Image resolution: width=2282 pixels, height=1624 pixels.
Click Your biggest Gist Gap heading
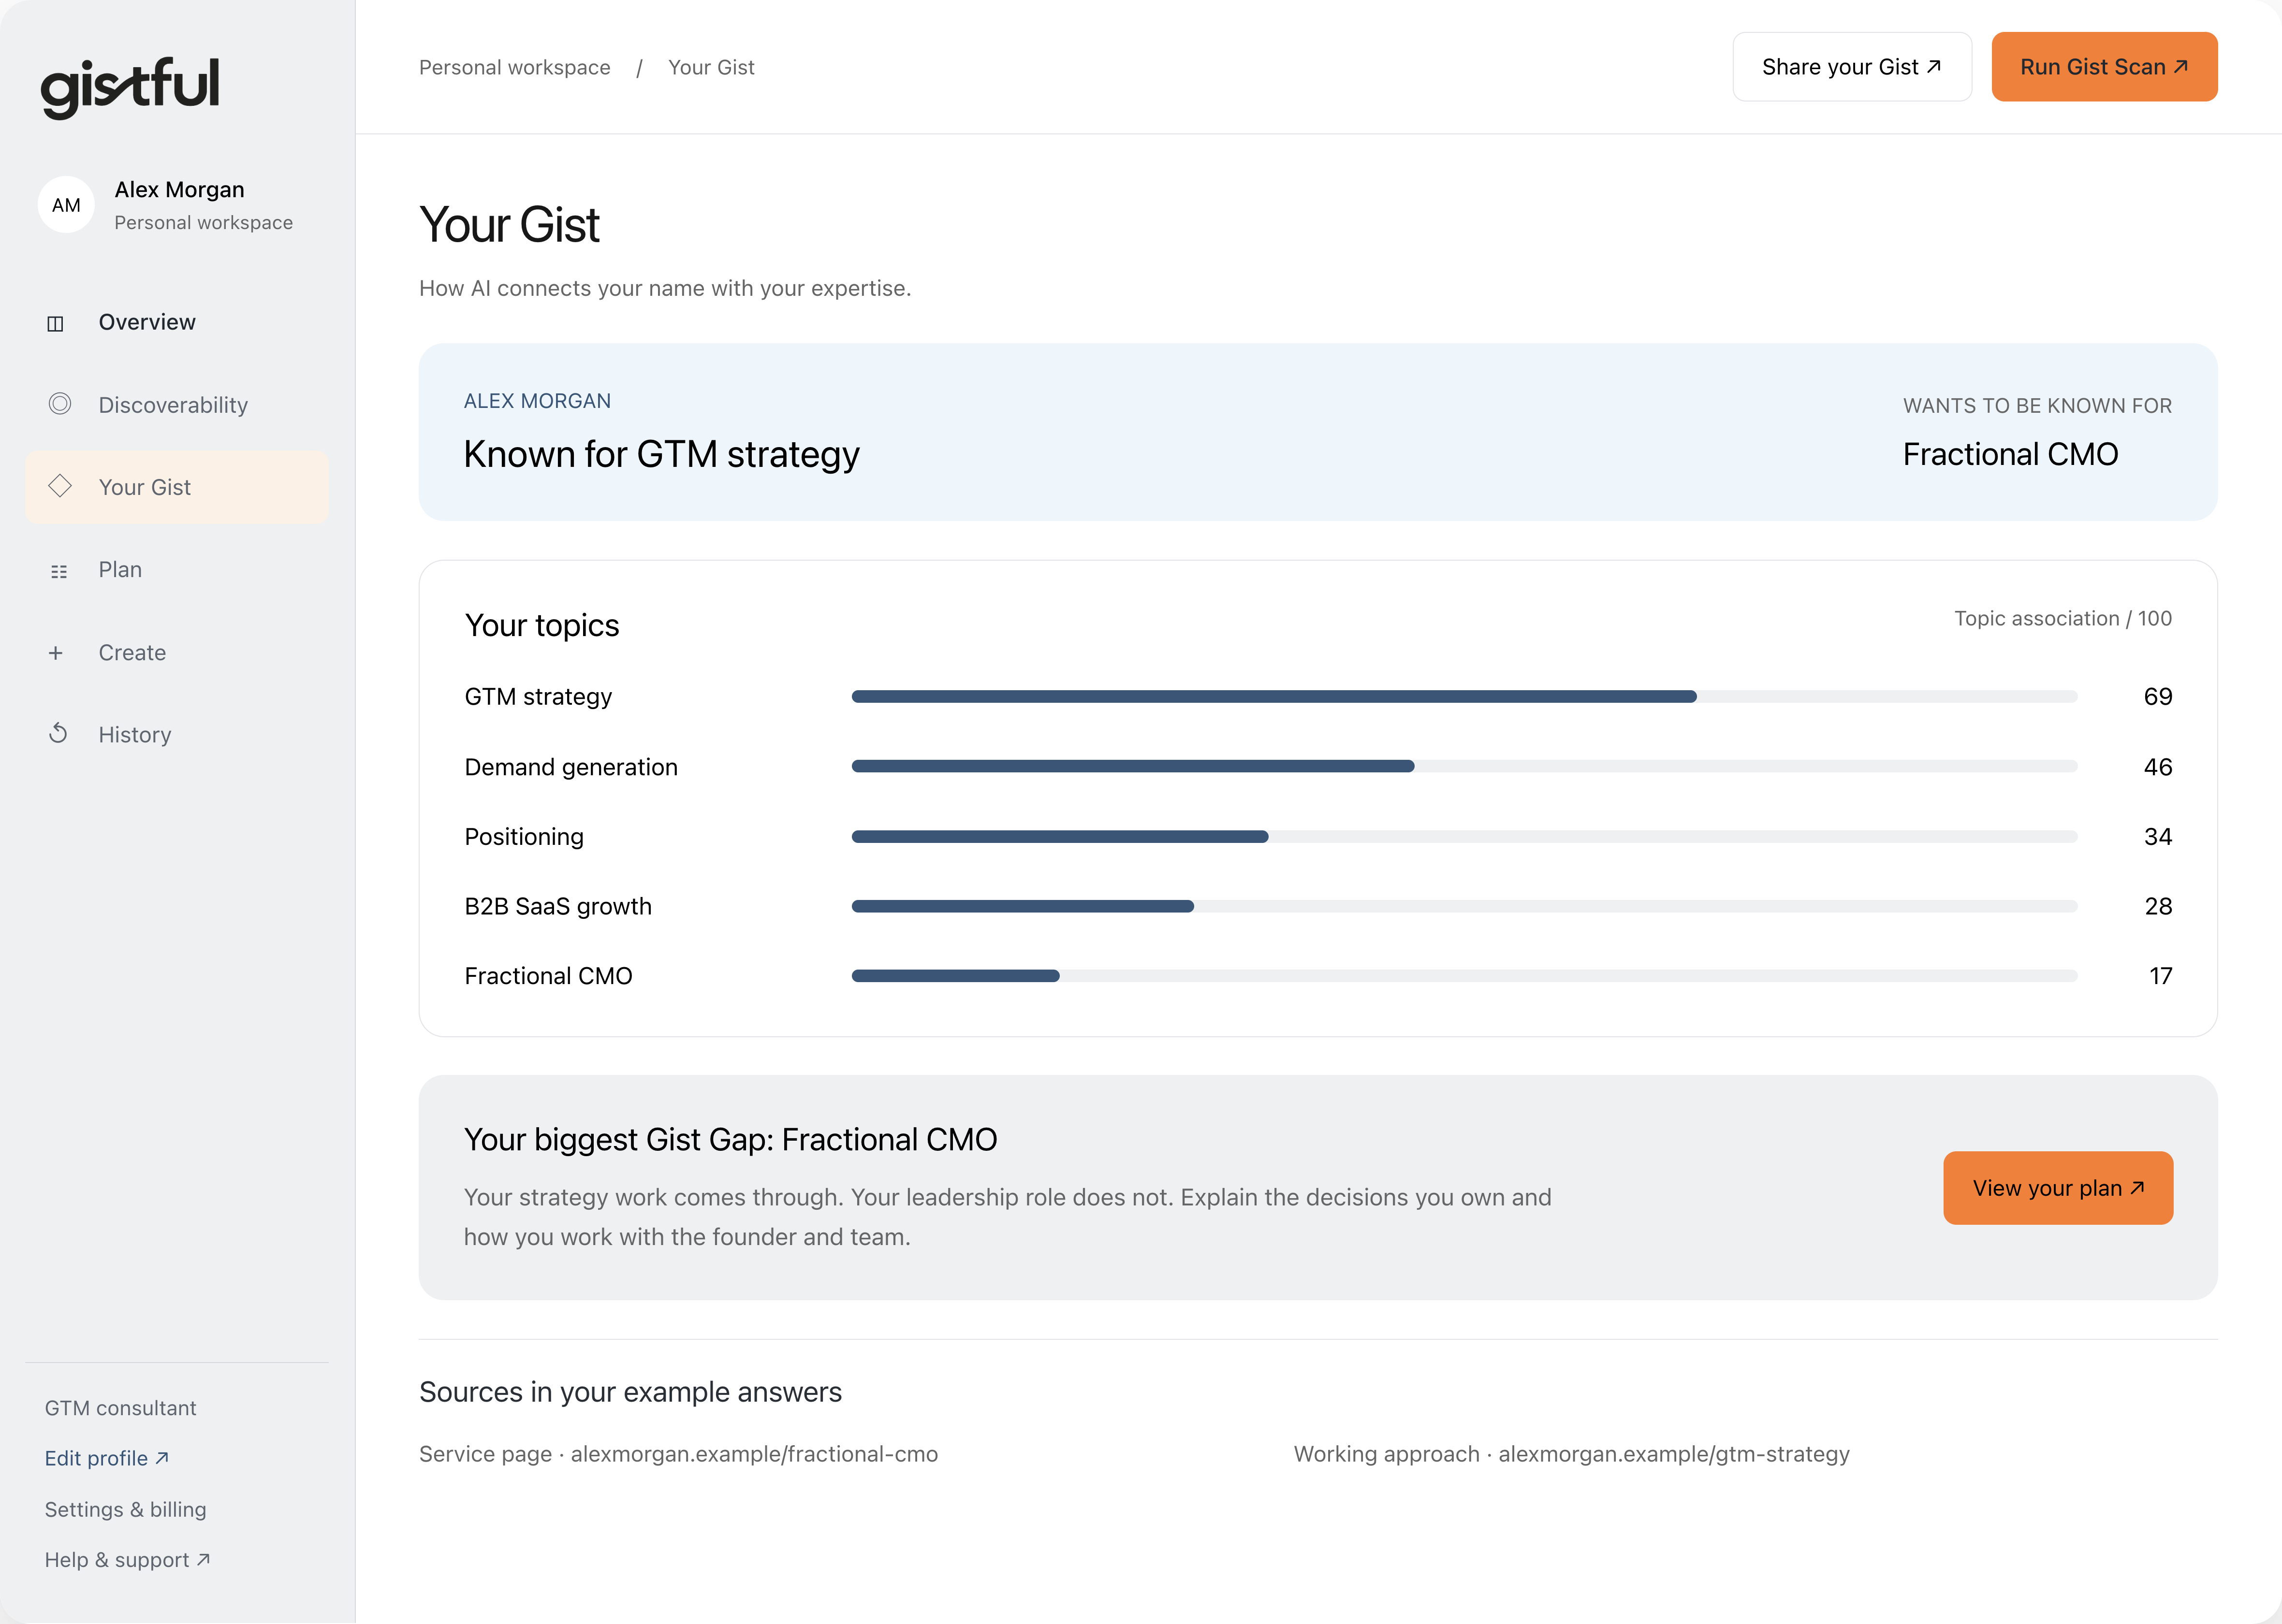point(730,1140)
